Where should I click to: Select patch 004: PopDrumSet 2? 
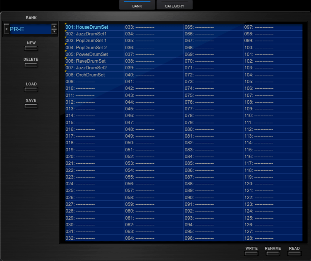[94, 47]
